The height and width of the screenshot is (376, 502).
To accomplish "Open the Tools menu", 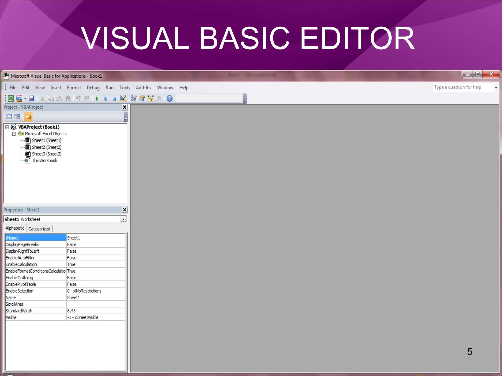I will (x=125, y=88).
